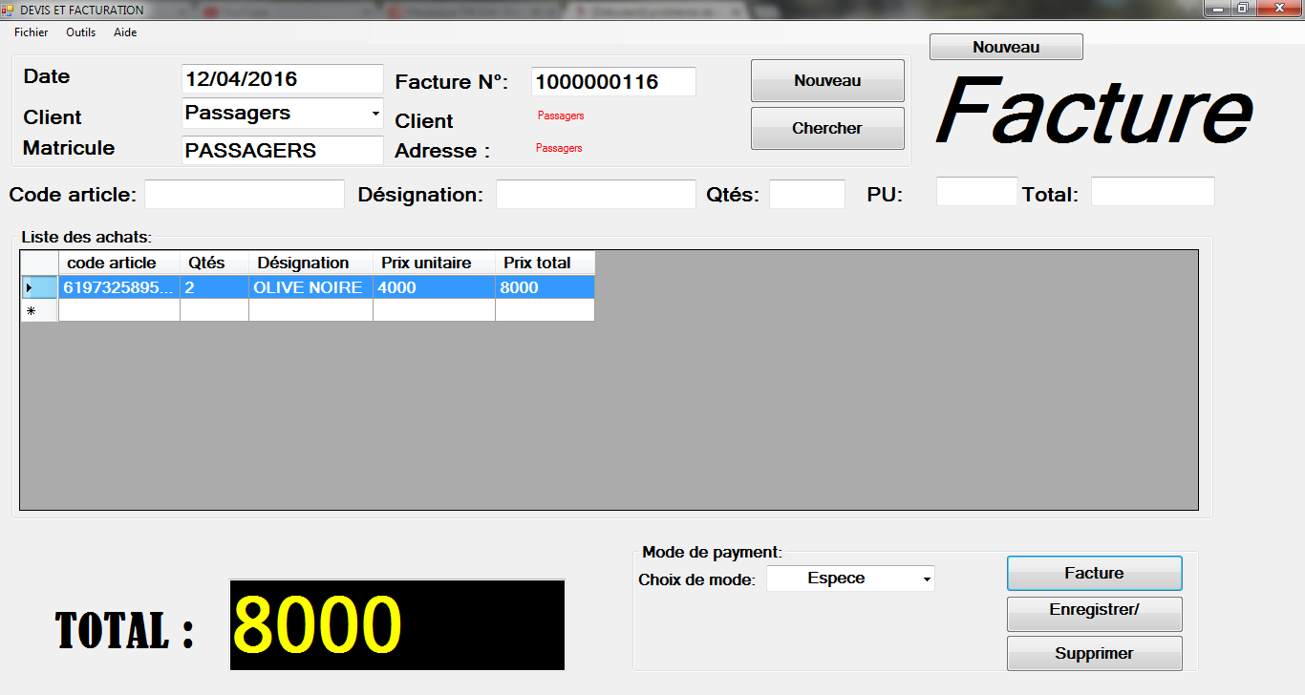Click the unit price cell 4000
Image resolution: width=1305 pixels, height=695 pixels.
434,287
